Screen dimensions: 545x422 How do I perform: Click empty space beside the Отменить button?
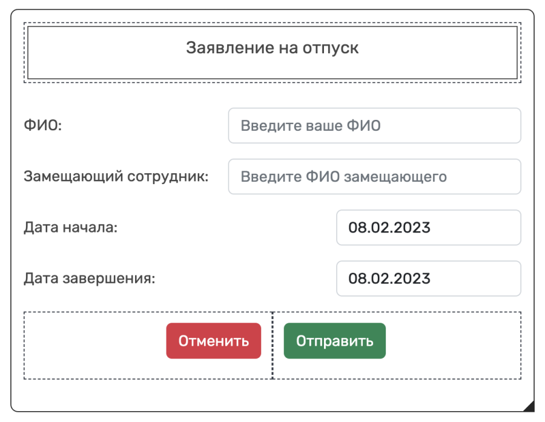(94, 346)
